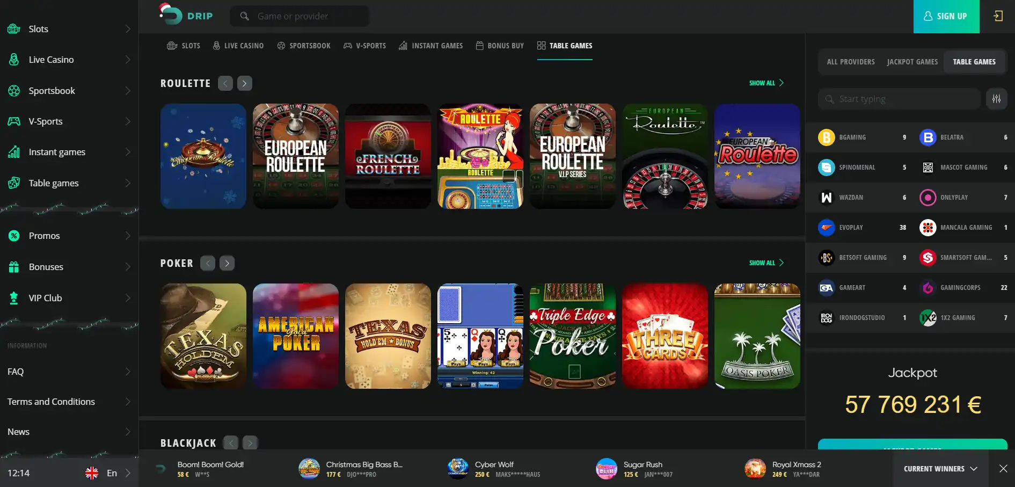This screenshot has height=487, width=1015.
Task: Click the Cyber Wolf winner entry
Action: [494, 469]
